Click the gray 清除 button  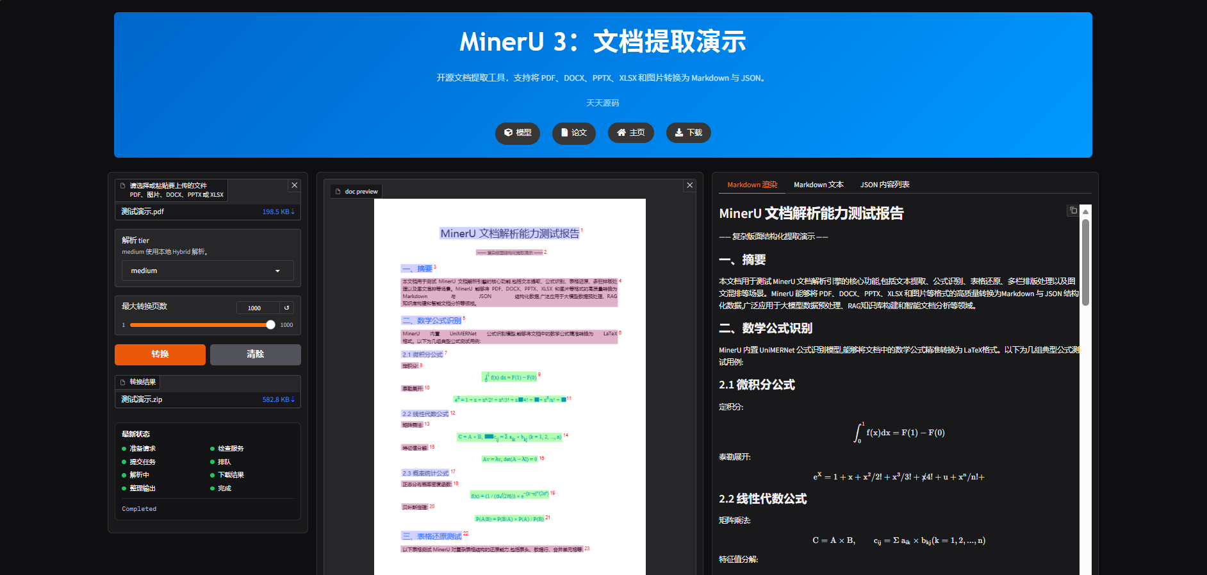tap(256, 354)
